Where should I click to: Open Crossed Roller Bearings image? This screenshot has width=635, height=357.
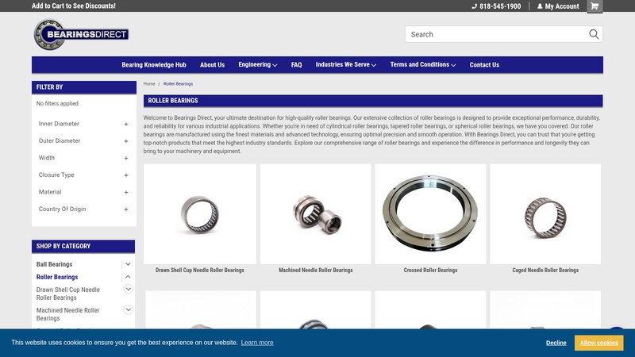430,214
